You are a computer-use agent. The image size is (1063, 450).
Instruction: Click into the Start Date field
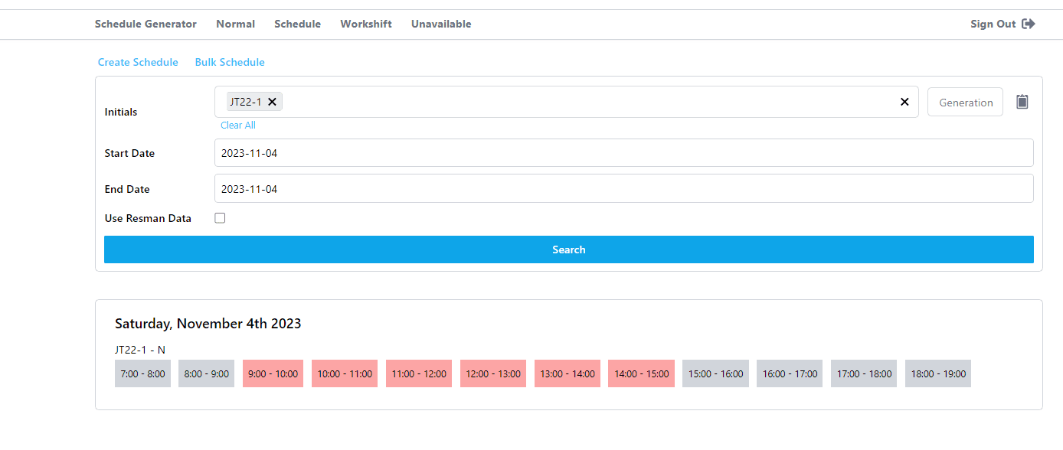click(624, 153)
